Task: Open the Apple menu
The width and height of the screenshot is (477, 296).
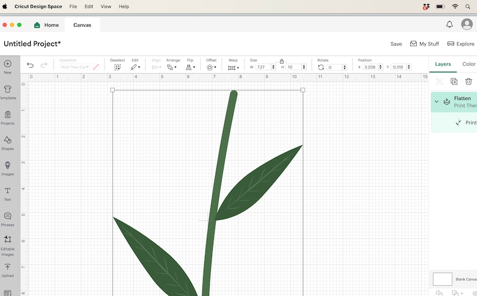Action: coord(5,7)
